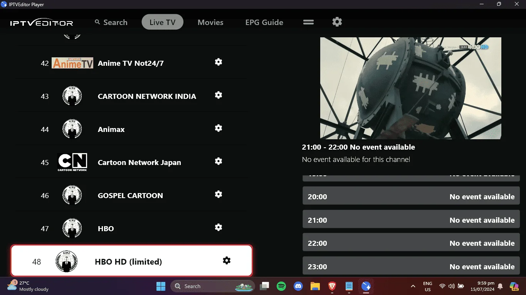Click the HBO HD video preview
Image resolution: width=526 pixels, height=295 pixels.
411,88
